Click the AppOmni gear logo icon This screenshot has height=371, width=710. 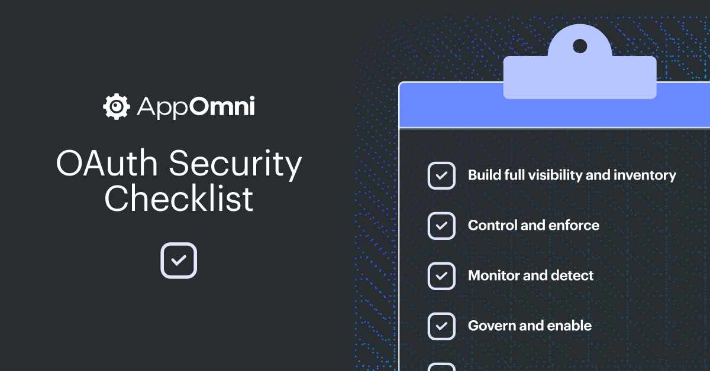point(116,107)
